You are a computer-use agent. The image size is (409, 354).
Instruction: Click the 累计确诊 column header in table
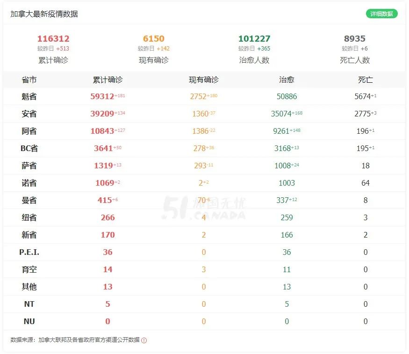point(108,80)
